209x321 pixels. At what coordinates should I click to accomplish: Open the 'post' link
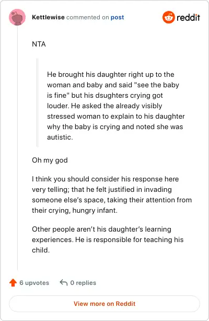pyautogui.click(x=117, y=17)
